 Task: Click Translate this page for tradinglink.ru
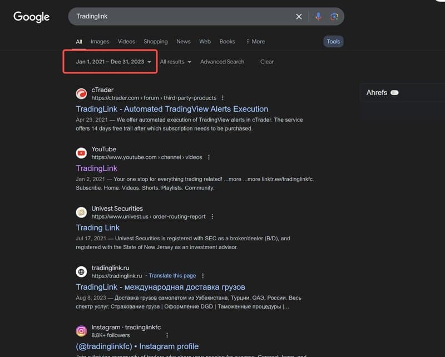[x=172, y=275]
